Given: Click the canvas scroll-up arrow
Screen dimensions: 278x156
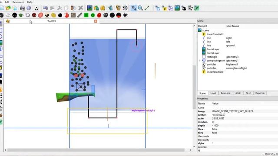Looking at the screenshot, I should pos(194,26).
